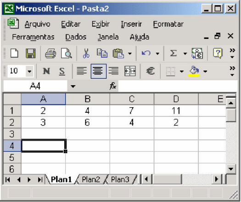Toggle center alignment
Viewport: 241px width, 202px height.
click(99, 71)
